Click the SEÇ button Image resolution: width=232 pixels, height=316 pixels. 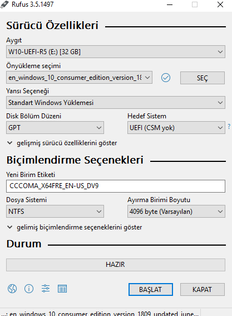point(203,78)
